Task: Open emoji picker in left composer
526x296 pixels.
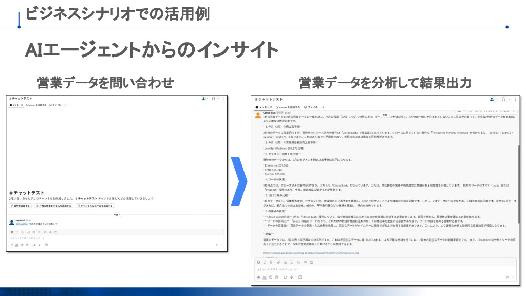Action: pos(22,245)
